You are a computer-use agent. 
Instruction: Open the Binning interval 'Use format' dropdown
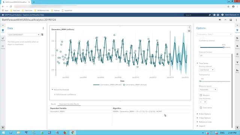tap(207, 70)
